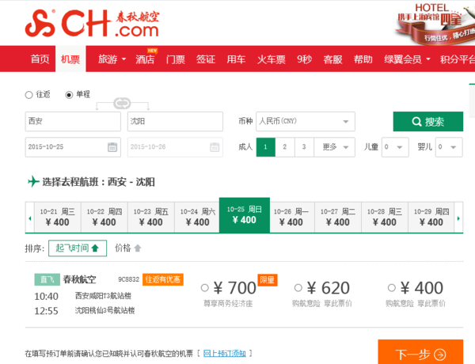Set adult count to 3

304,147
